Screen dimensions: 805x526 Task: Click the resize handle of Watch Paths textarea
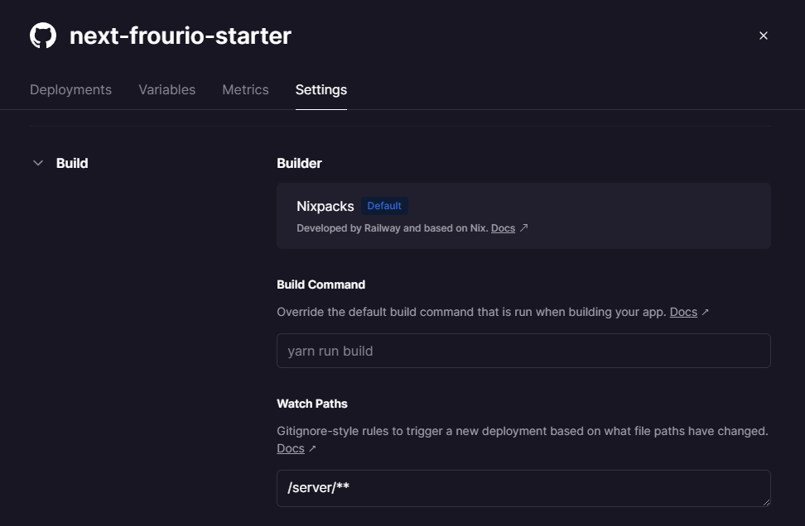coord(766,502)
